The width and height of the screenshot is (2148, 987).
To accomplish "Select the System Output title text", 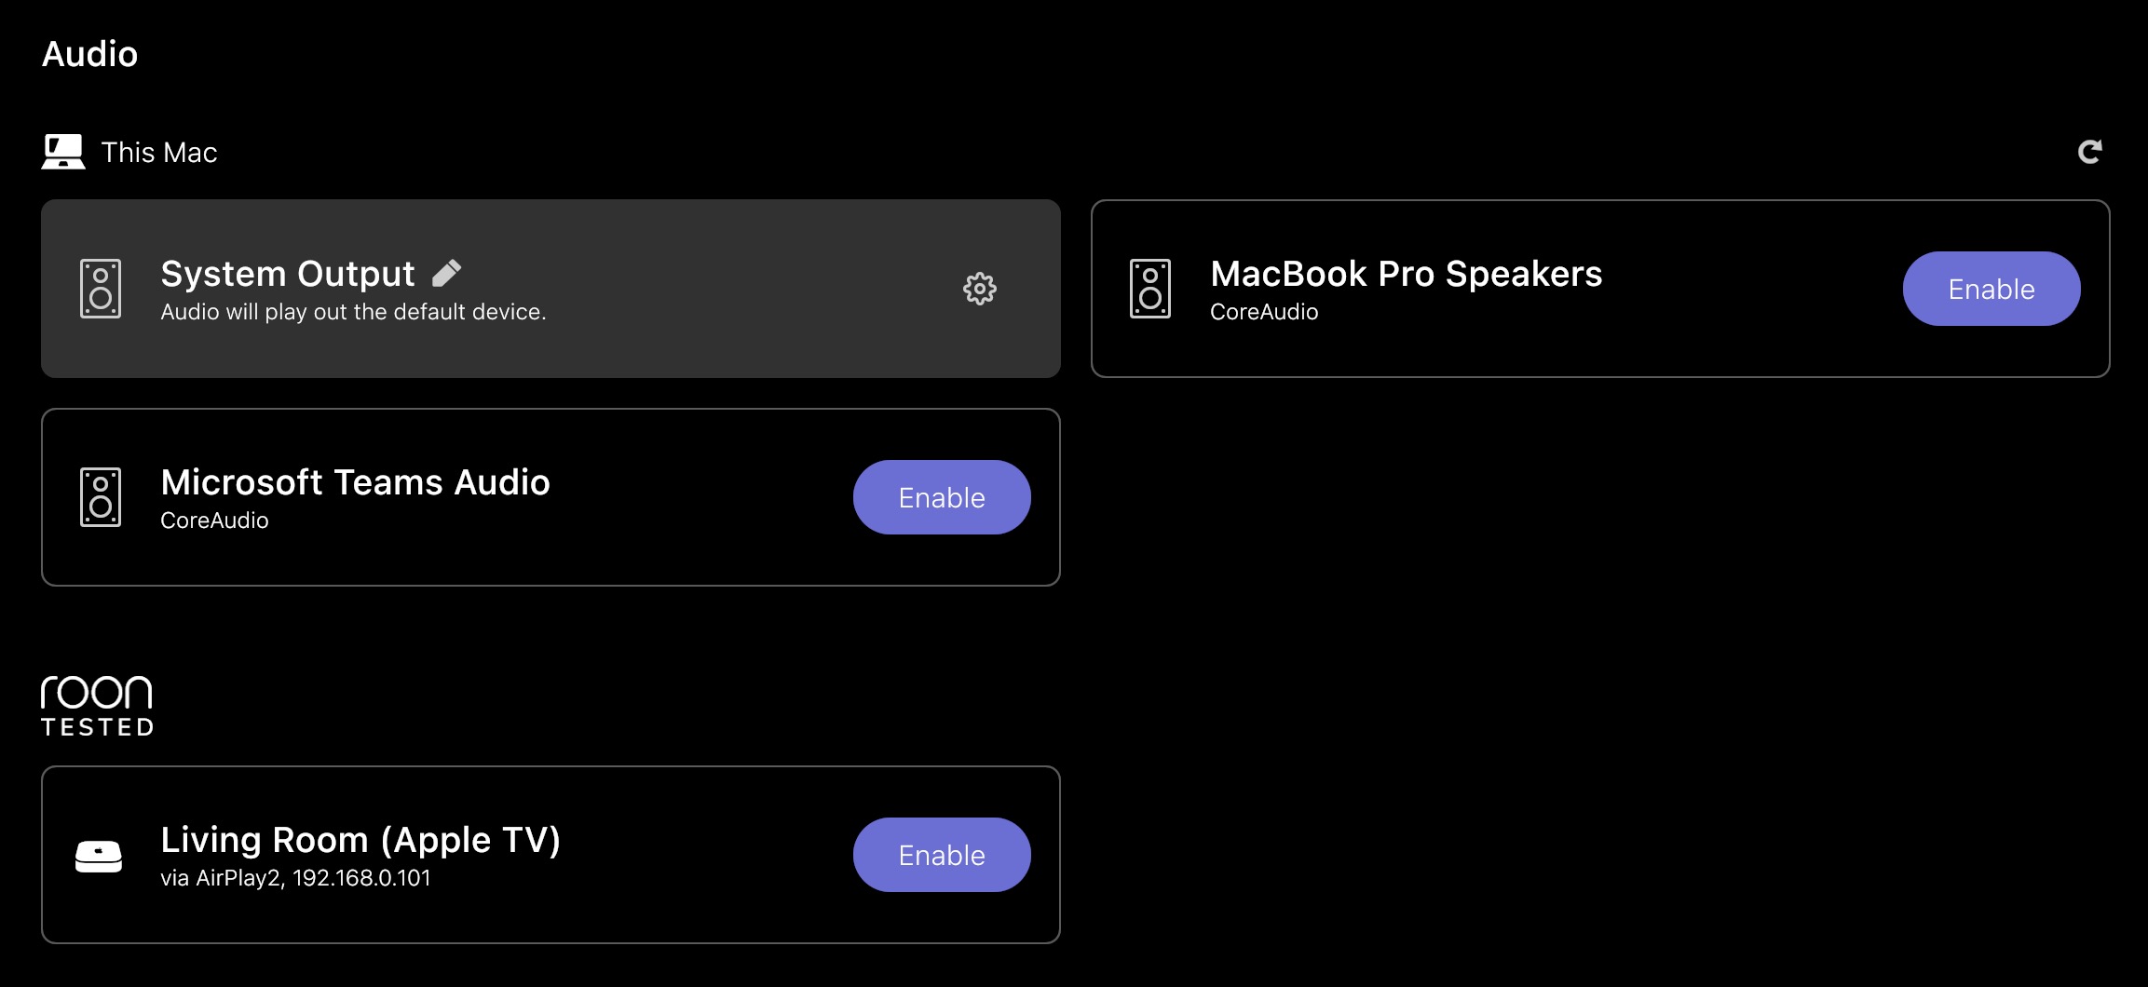I will pyautogui.click(x=287, y=274).
